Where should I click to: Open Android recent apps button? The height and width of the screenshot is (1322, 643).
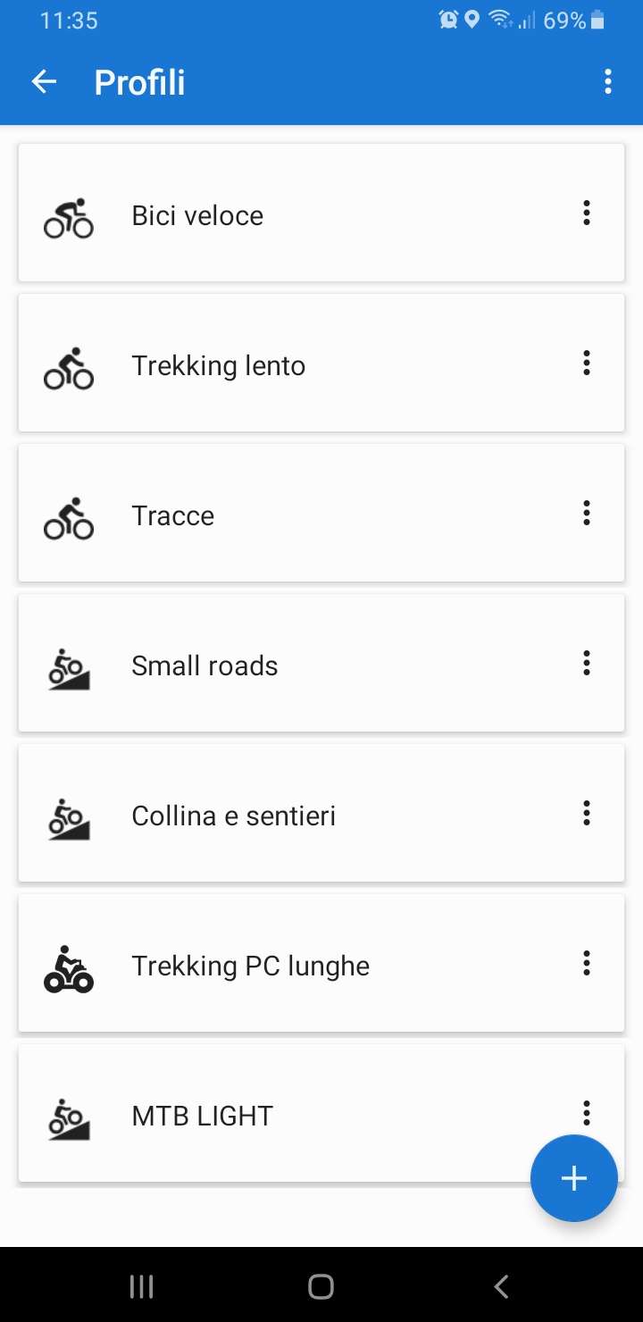[x=142, y=1286]
